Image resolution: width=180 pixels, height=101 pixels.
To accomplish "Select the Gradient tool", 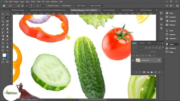I will (x=3, y=36).
